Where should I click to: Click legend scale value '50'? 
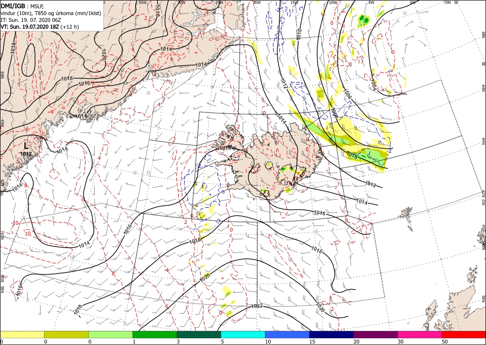(x=445, y=342)
